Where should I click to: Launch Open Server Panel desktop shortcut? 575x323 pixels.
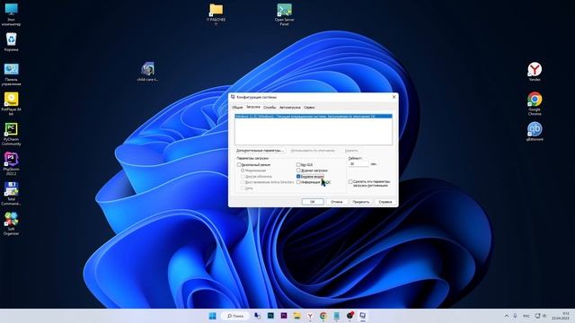point(284,14)
